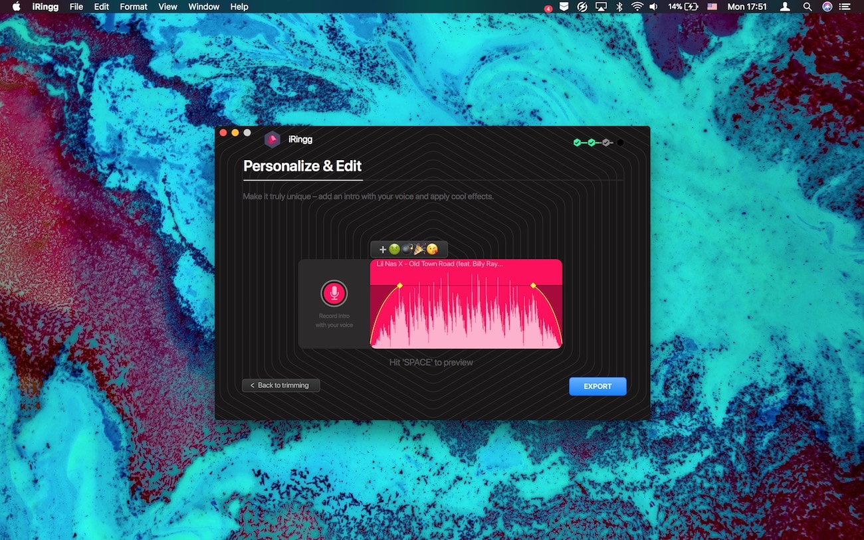Screen dimensions: 864x540
Task: Open the Format menu
Action: pos(134,7)
